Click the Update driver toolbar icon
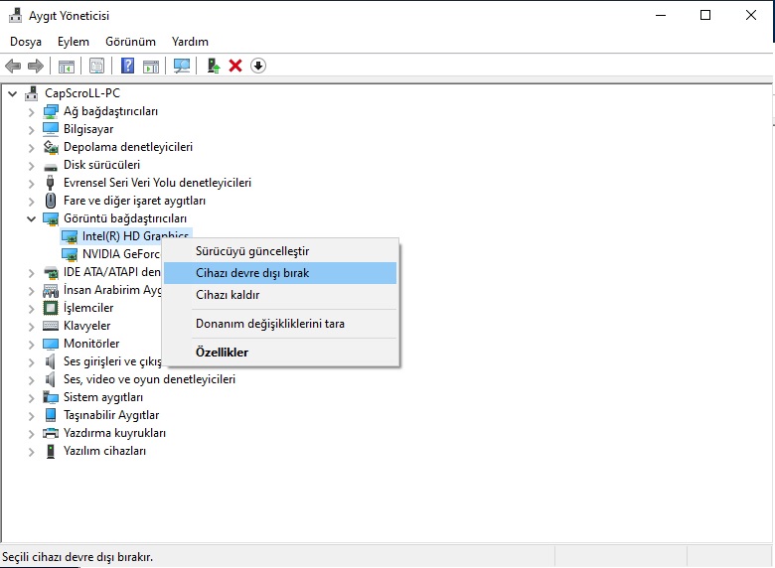Screen dimensions: 775x568 point(213,66)
